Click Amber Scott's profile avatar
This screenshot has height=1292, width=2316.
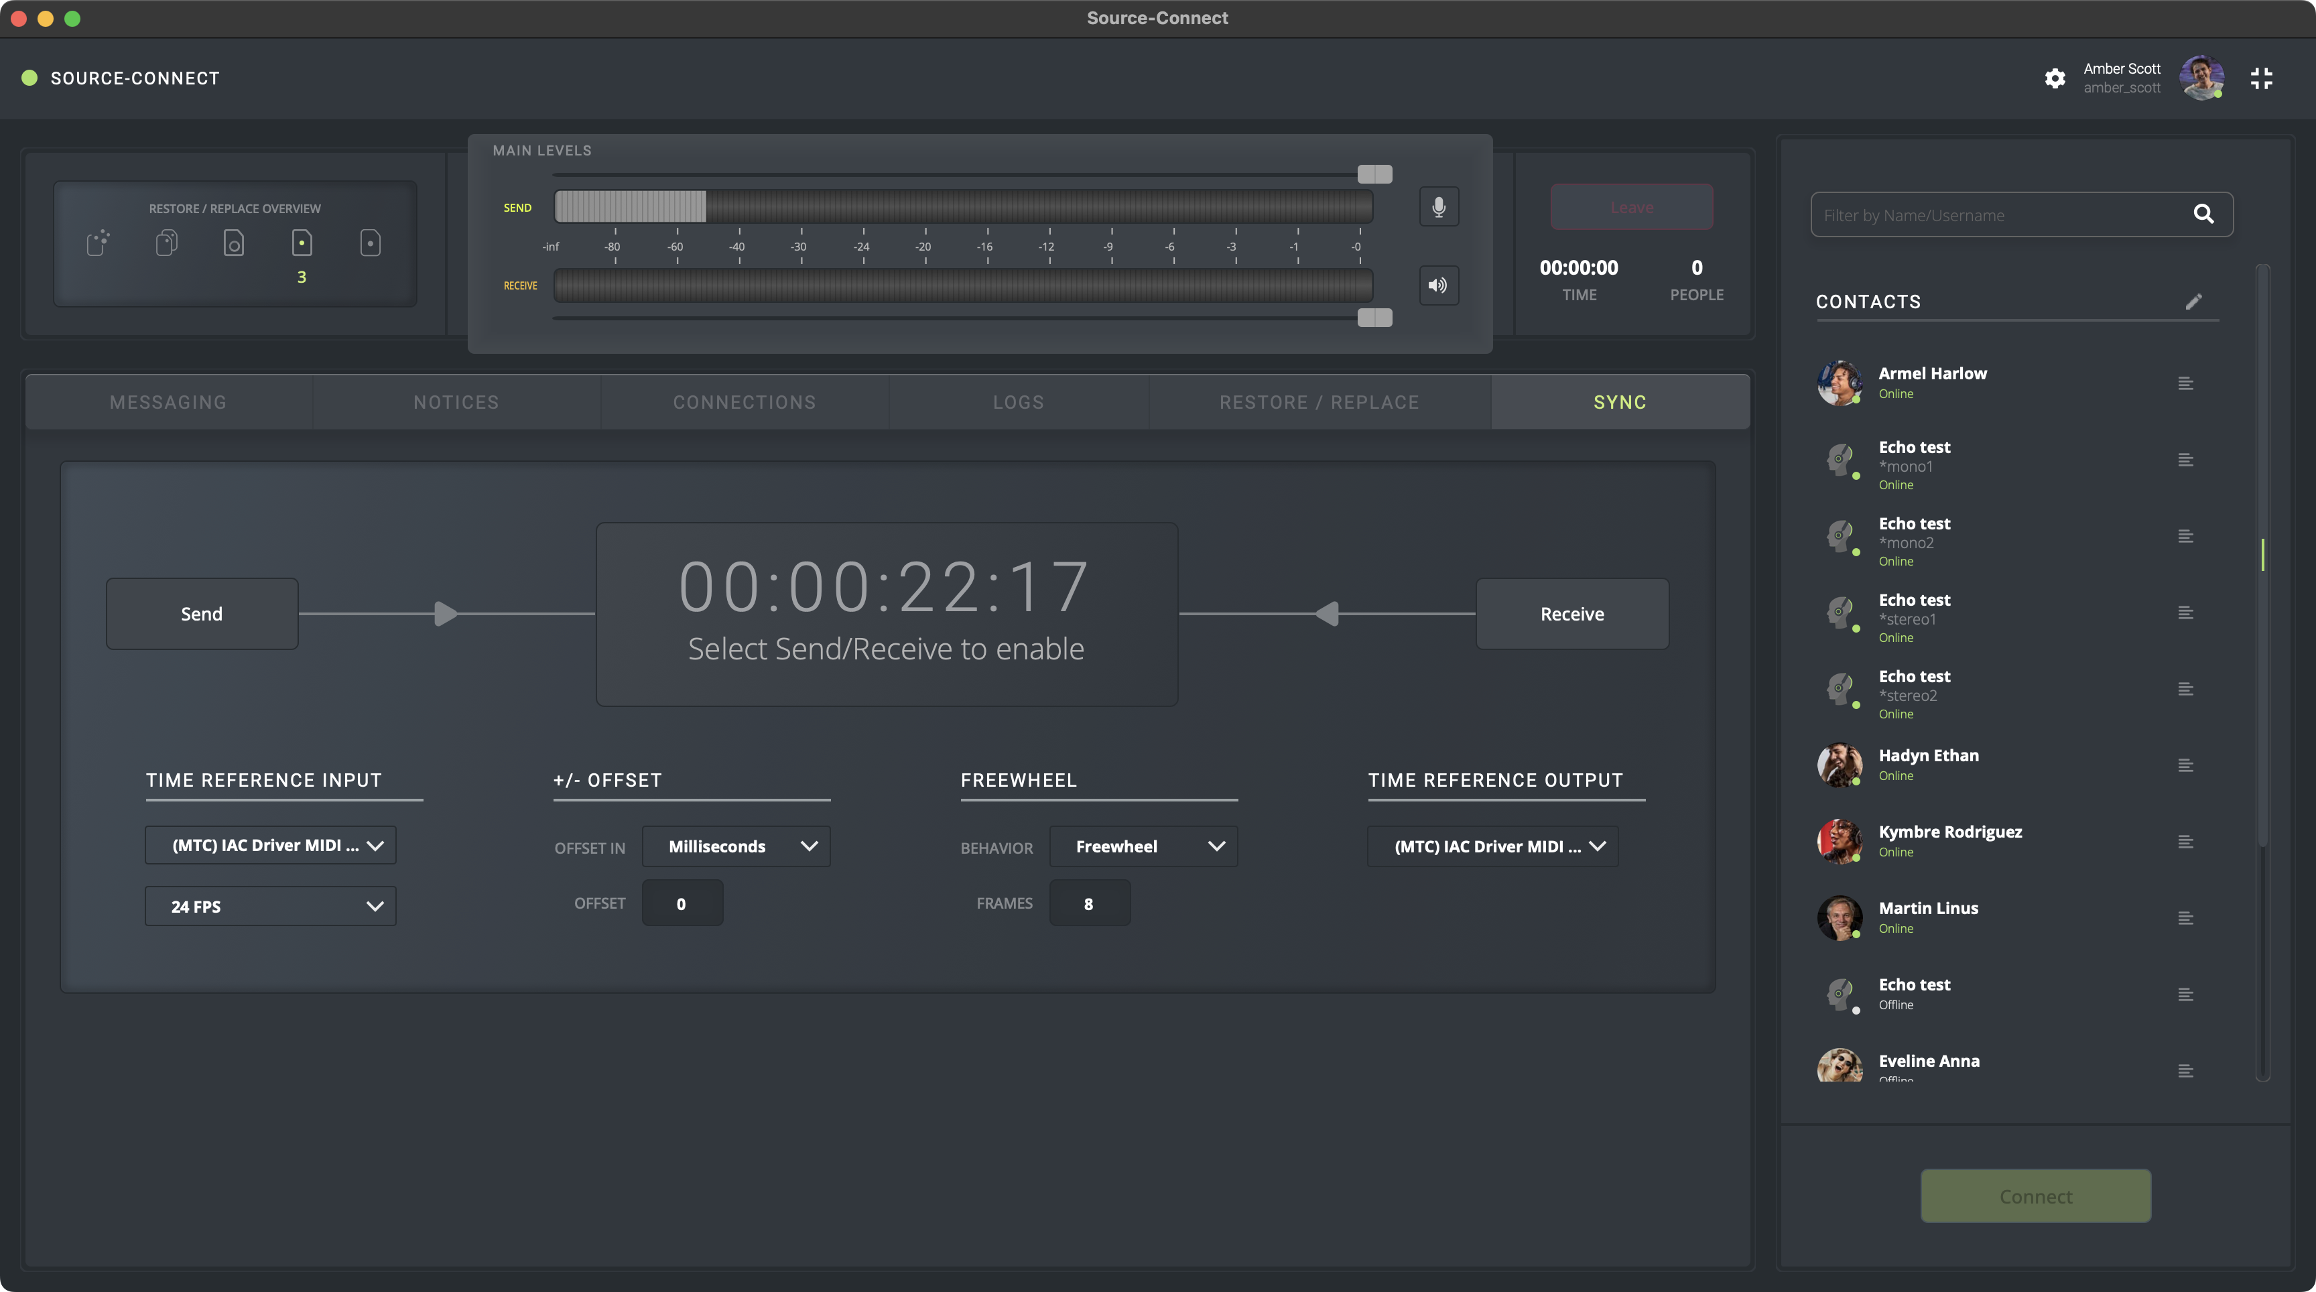2201,78
